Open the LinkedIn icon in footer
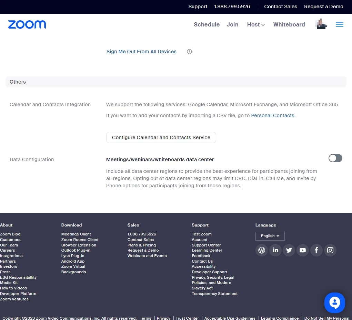The width and height of the screenshot is (352, 320). click(x=275, y=250)
